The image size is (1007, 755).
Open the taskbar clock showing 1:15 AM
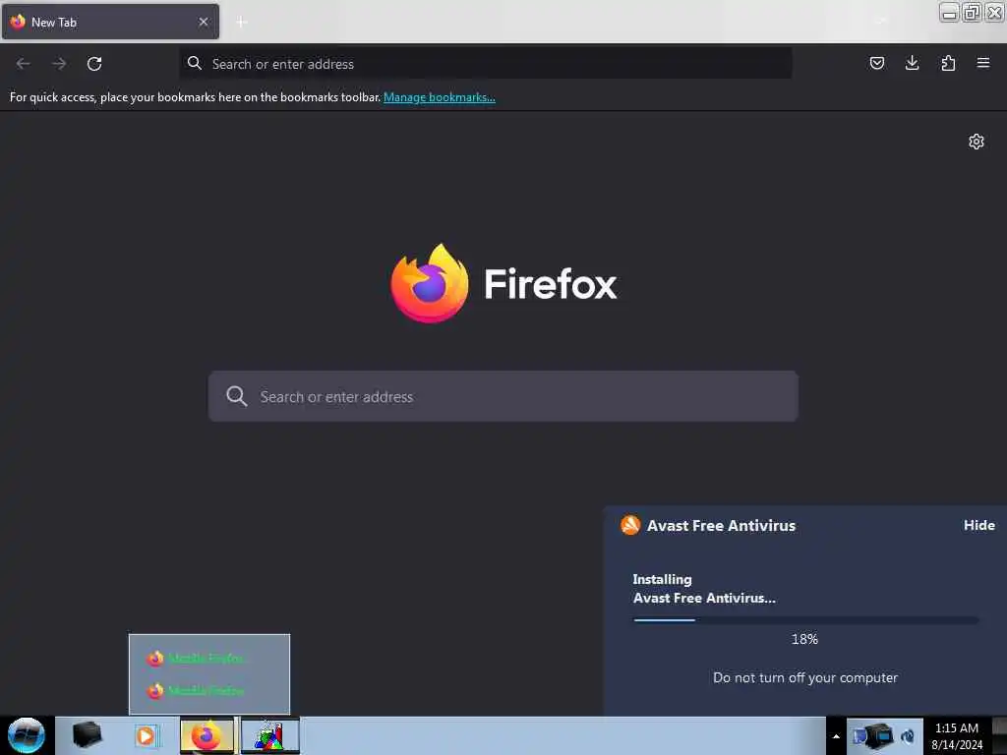[x=957, y=736]
